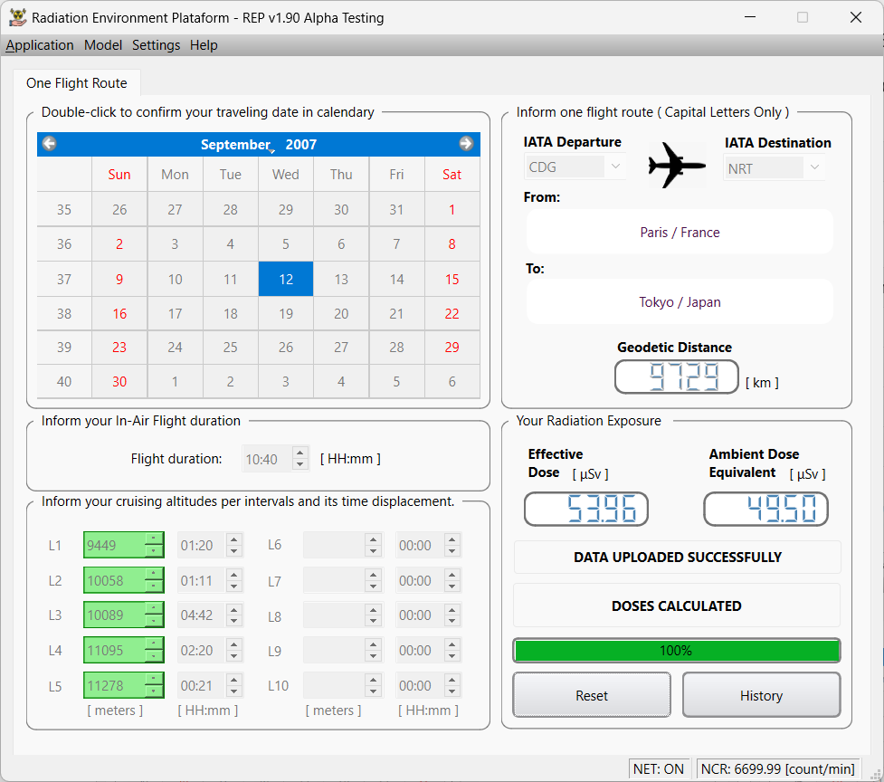Viewport: 884px width, 782px height.
Task: Open the Settings menu
Action: tap(156, 45)
